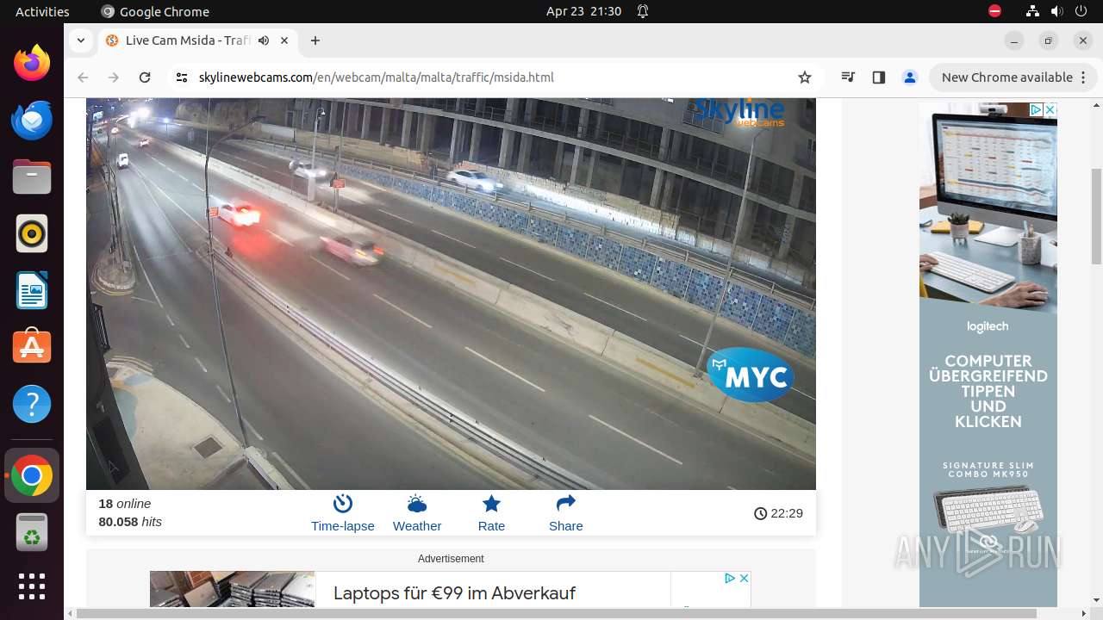The width and height of the screenshot is (1103, 620).
Task: Open the clock showing Apr 23 21:30
Action: [x=583, y=11]
